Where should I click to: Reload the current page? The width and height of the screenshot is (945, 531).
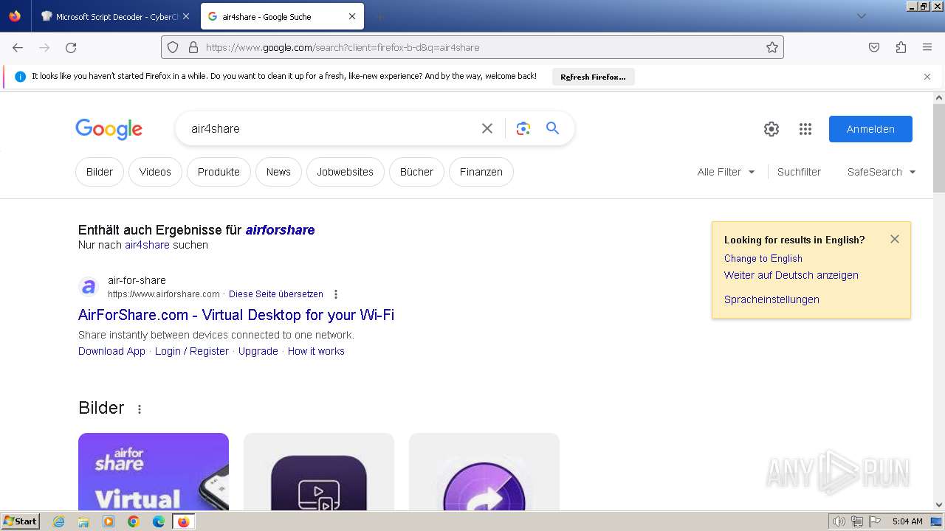click(71, 47)
